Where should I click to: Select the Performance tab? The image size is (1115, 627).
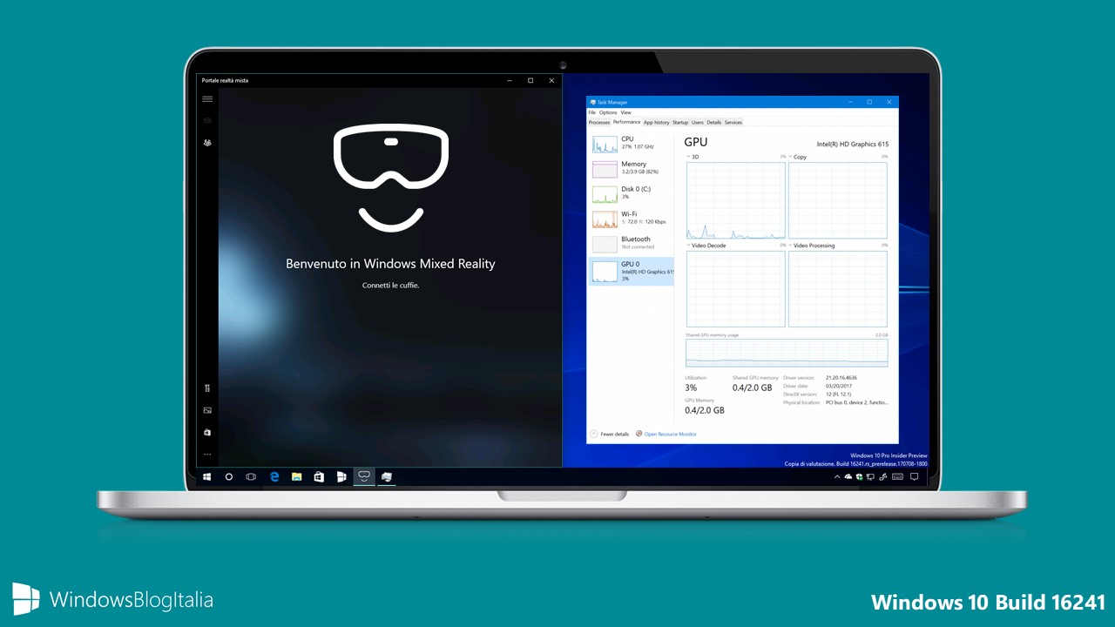click(626, 123)
